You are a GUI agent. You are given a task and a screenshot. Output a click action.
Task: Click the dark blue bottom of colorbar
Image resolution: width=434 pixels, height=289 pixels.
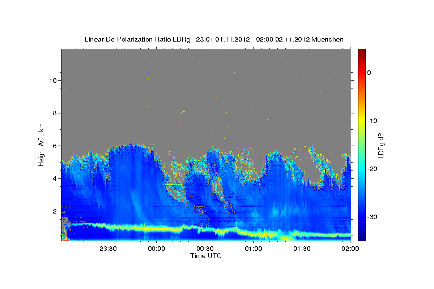[362, 238]
